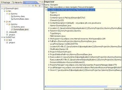
Task: Select the LocationURI property row
Action: tap(86, 47)
